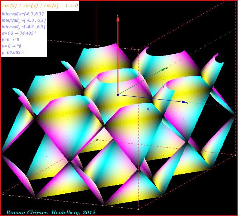Screen dimensions: 238x216
Task: Click the p=62.063% value
Action: pyautogui.click(x=13, y=53)
